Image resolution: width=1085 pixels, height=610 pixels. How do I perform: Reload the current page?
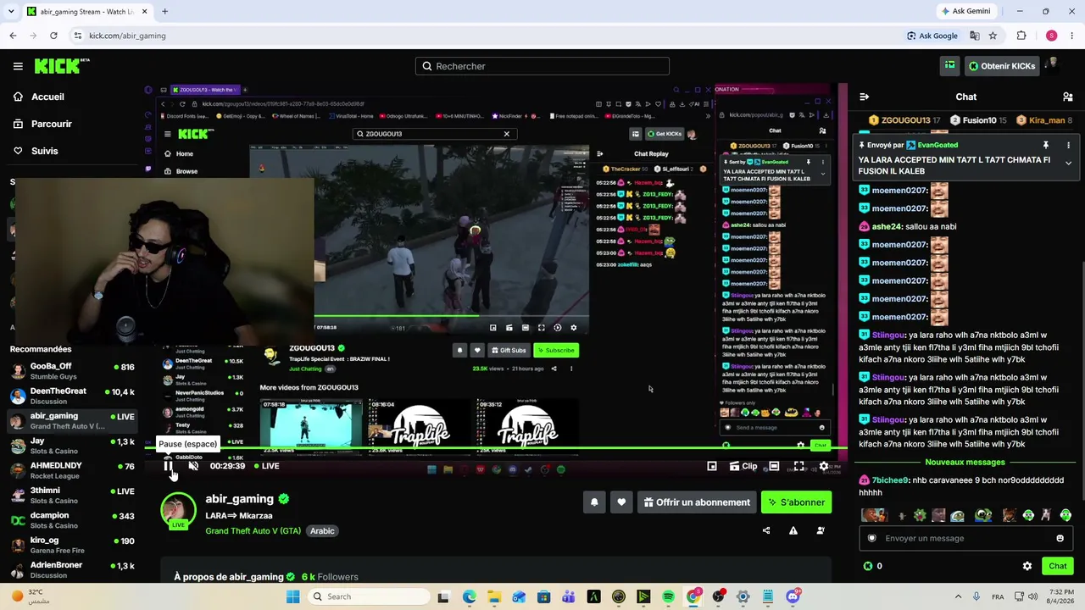click(x=53, y=36)
